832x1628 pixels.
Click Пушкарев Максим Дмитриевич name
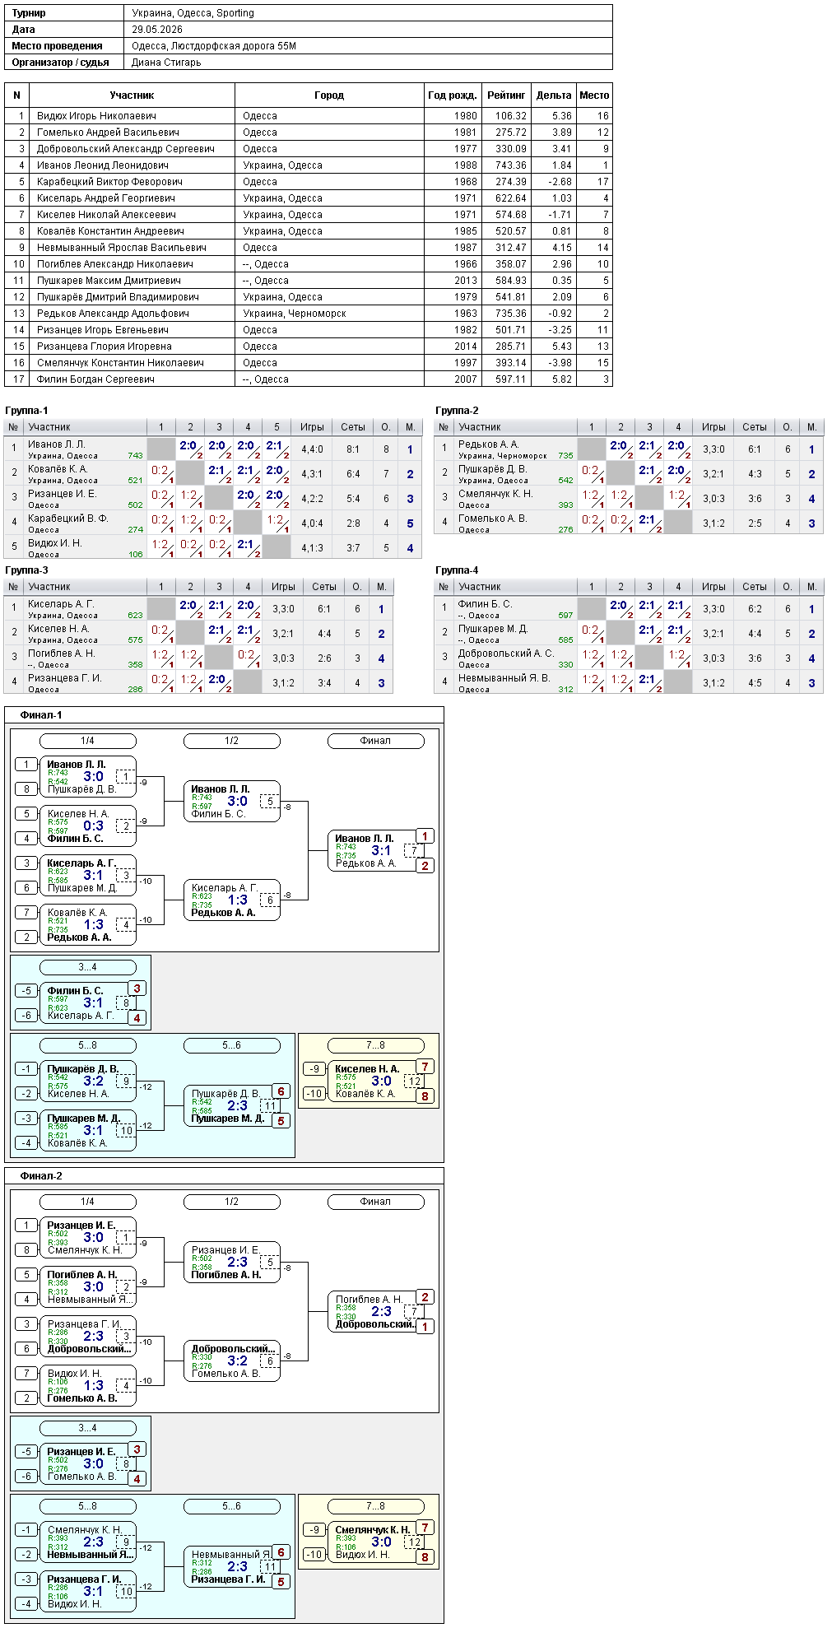(x=109, y=281)
